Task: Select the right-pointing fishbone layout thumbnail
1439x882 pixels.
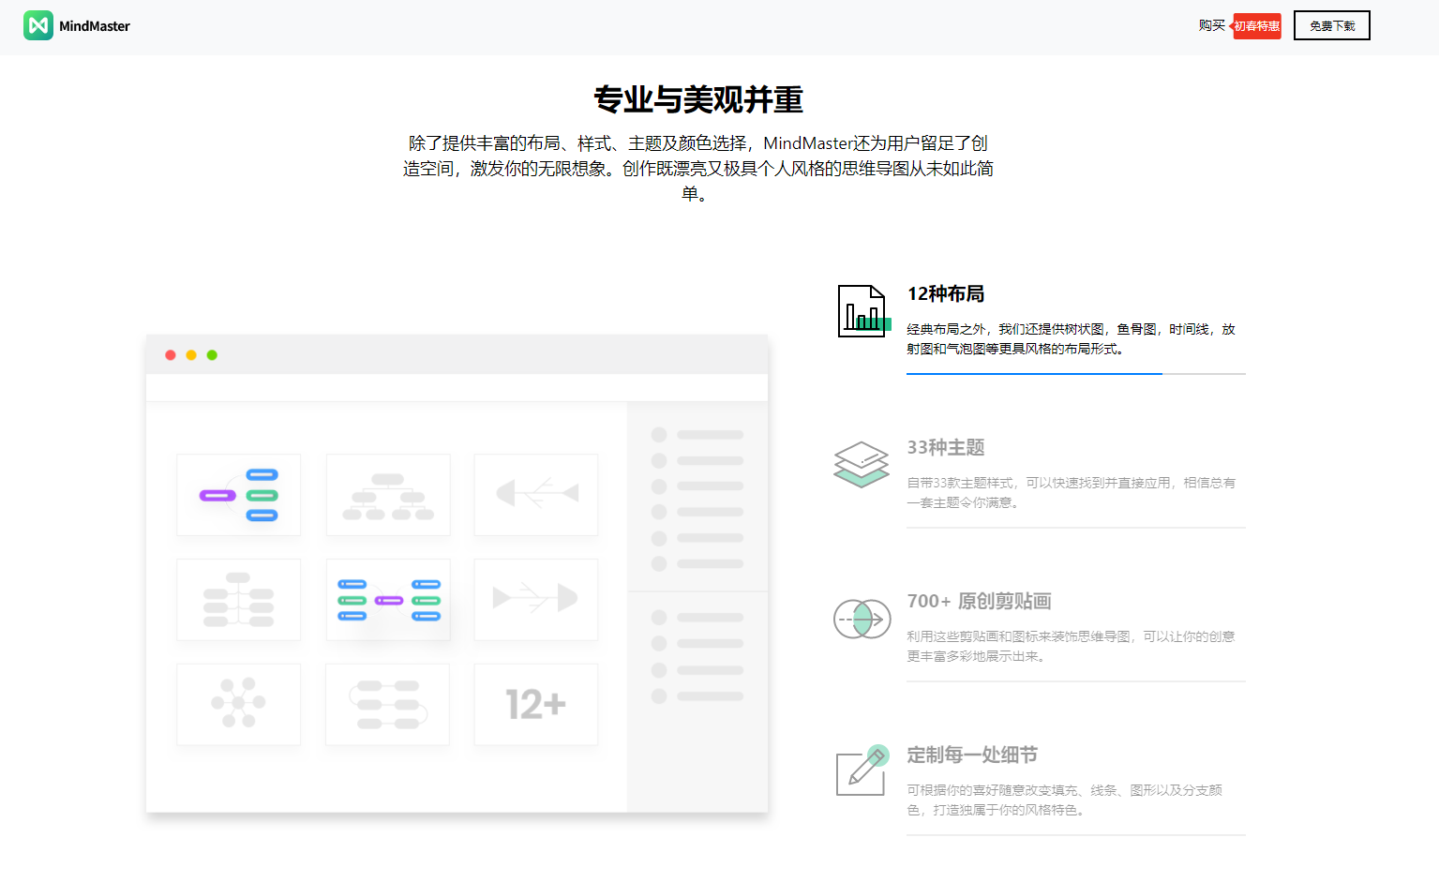Action: click(536, 600)
